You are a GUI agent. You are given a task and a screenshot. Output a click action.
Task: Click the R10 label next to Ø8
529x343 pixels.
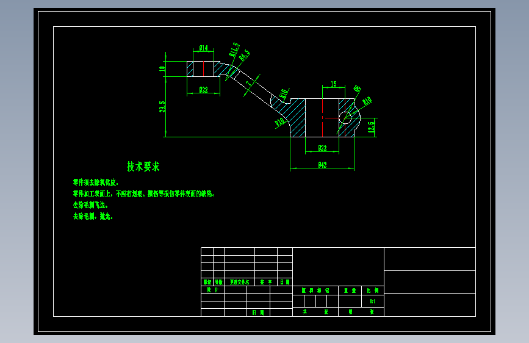pyautogui.click(x=367, y=101)
